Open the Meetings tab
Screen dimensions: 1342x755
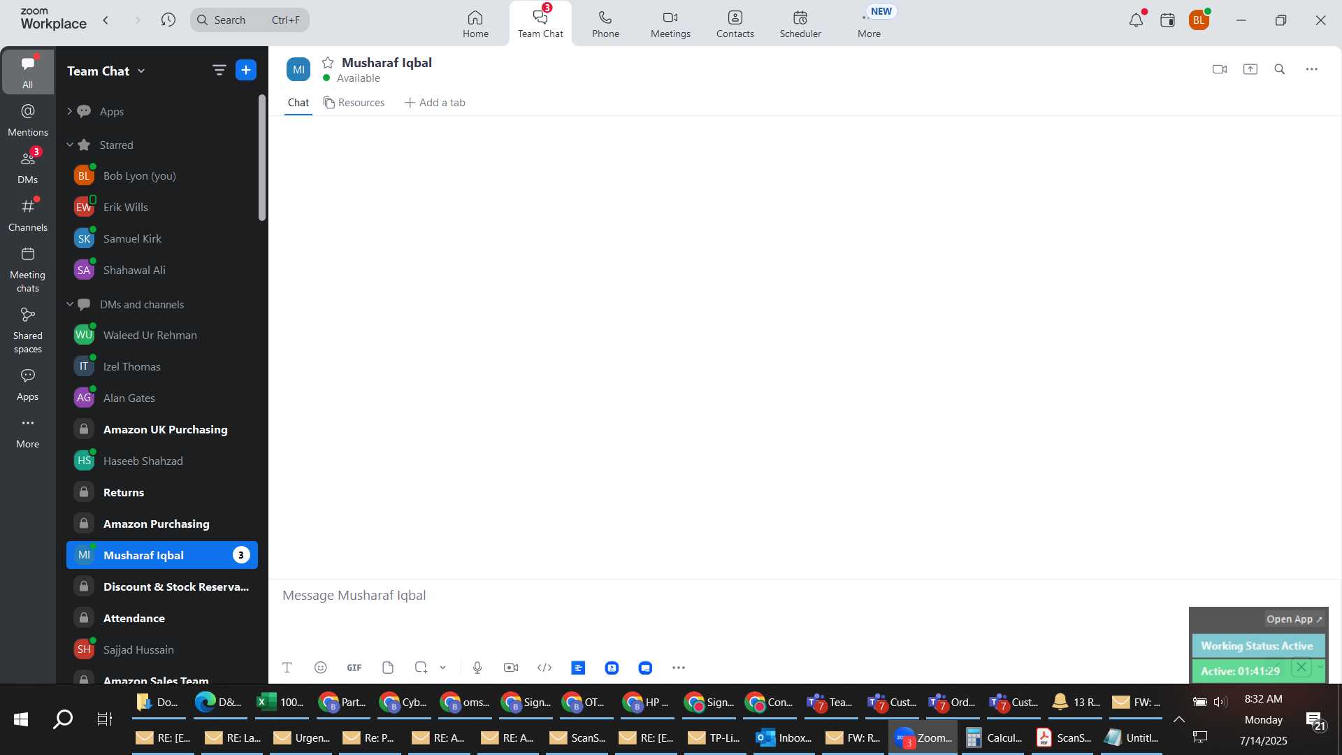click(670, 24)
